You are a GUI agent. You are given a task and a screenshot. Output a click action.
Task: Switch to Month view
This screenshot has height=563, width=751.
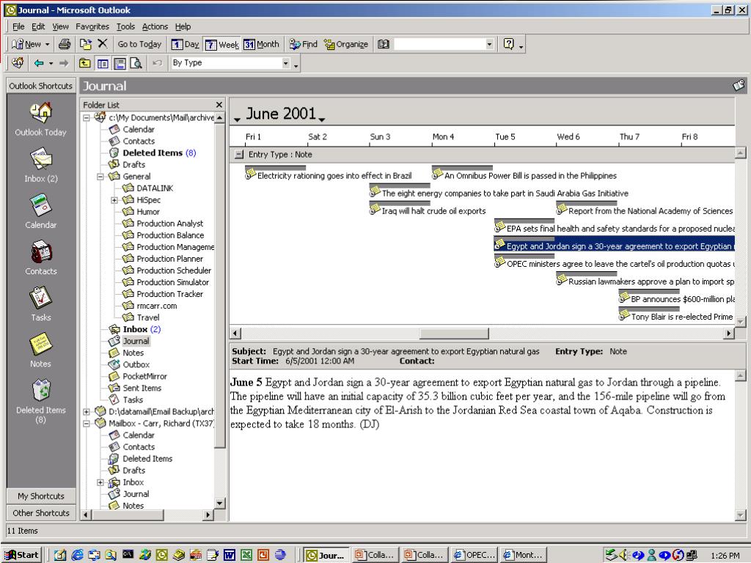click(x=262, y=45)
